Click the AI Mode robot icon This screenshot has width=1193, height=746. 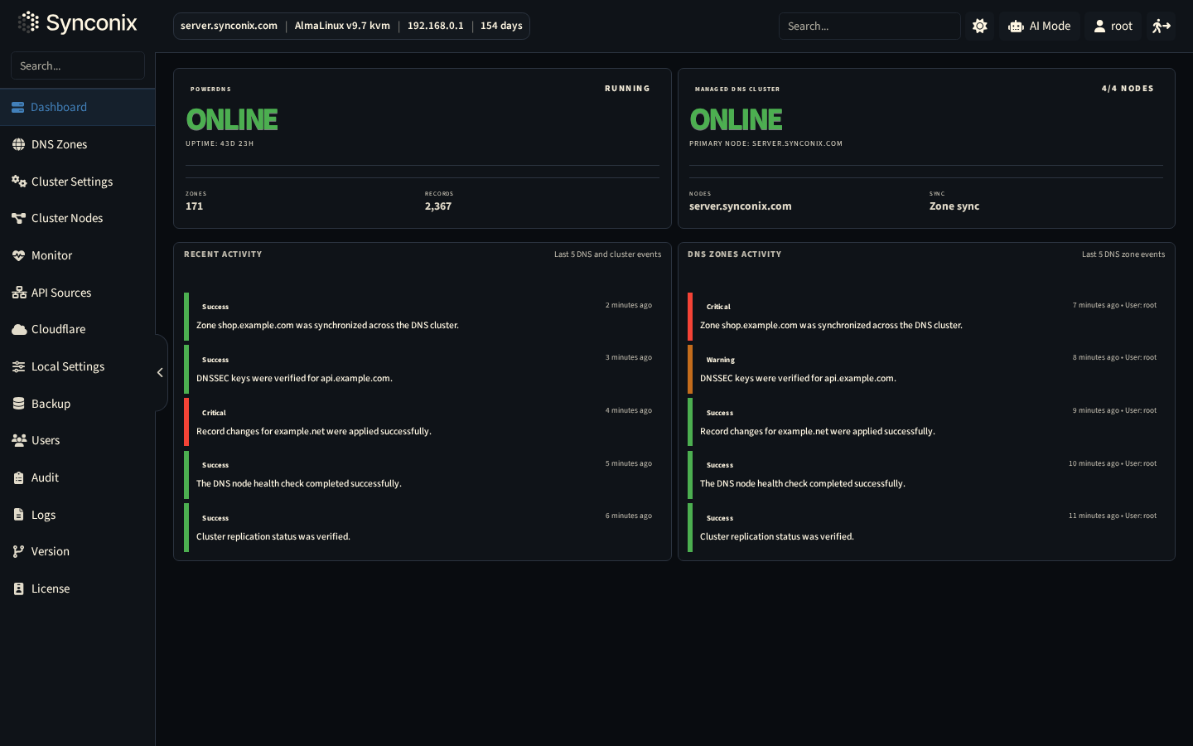pyautogui.click(x=1016, y=27)
